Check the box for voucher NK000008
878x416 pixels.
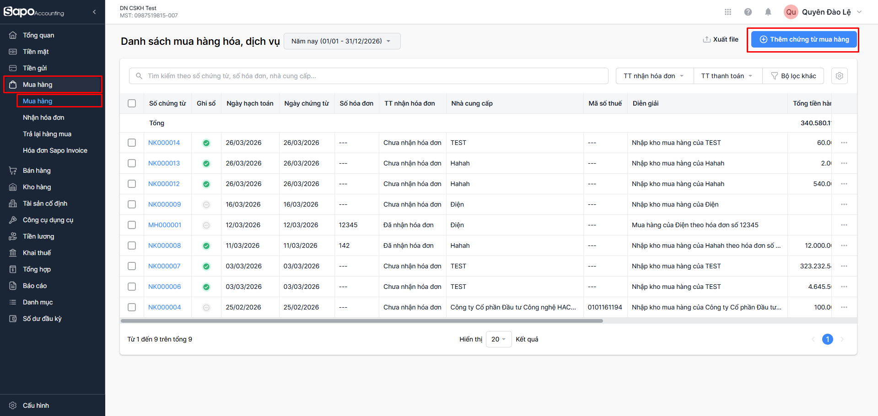(x=132, y=245)
